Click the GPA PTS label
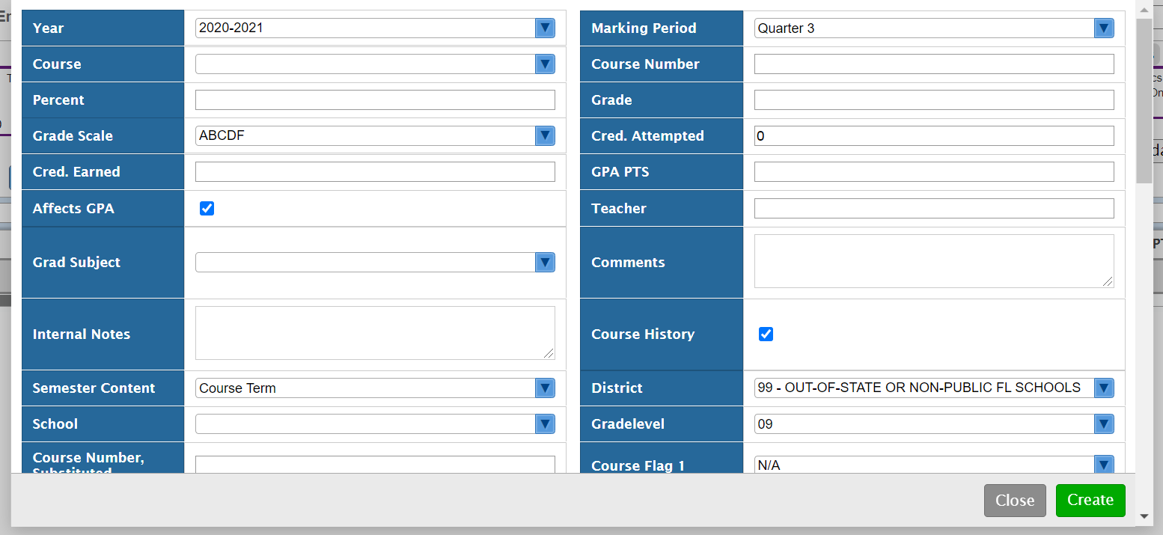The image size is (1163, 535). [x=620, y=172]
